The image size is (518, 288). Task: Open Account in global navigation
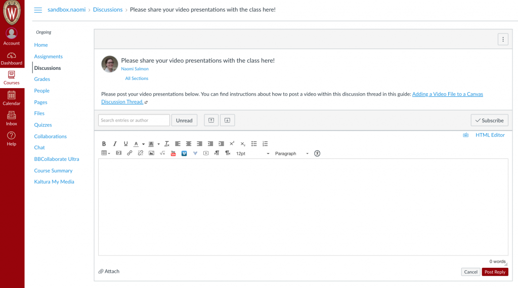coord(12,37)
